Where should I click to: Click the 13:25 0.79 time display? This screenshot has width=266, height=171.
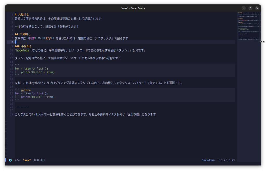227,160
